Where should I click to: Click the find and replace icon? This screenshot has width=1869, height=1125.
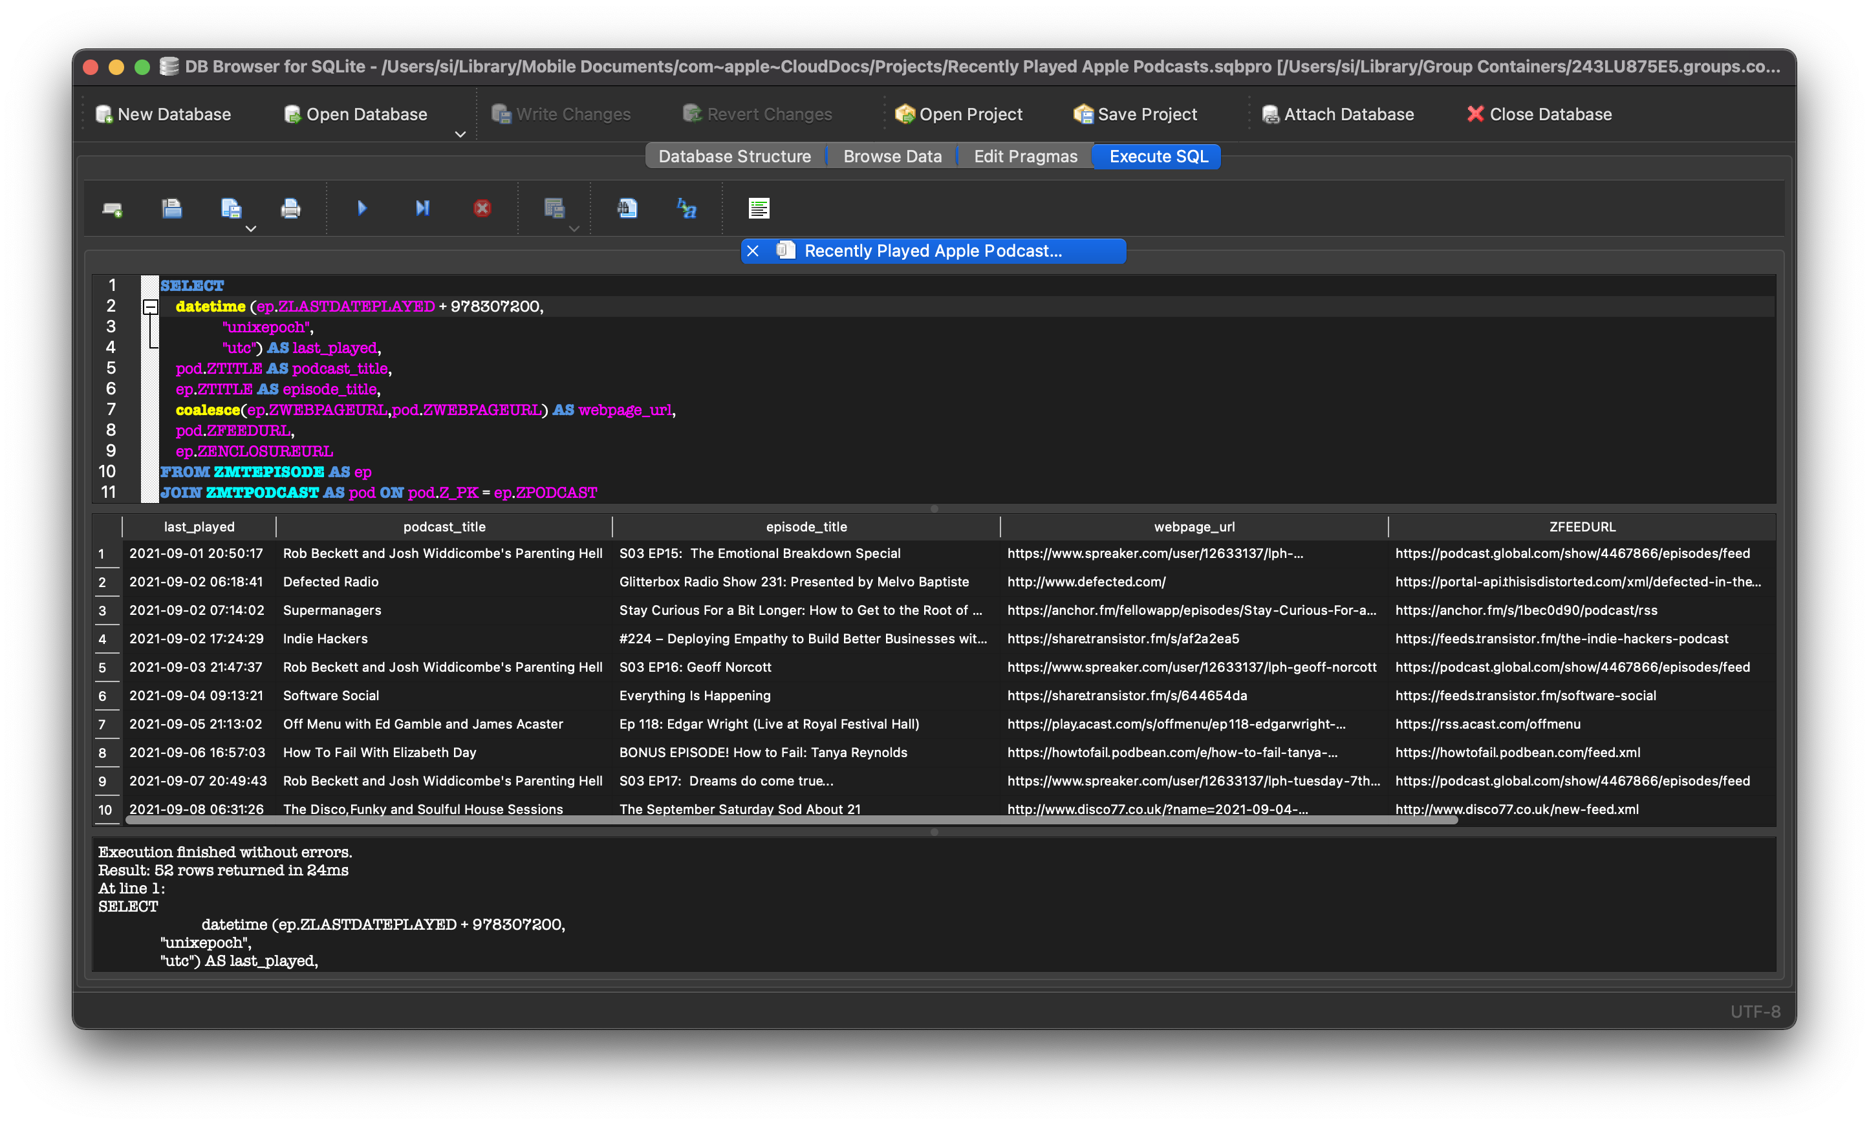tap(686, 208)
